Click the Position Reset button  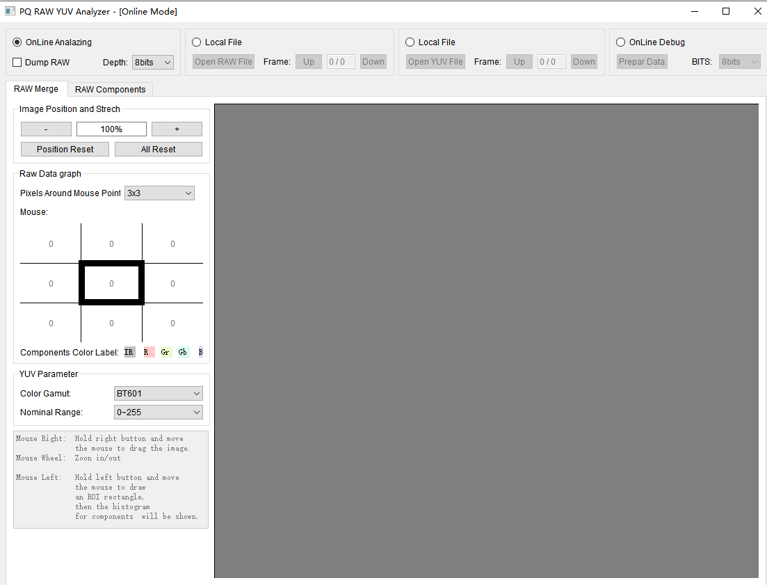[x=65, y=150]
